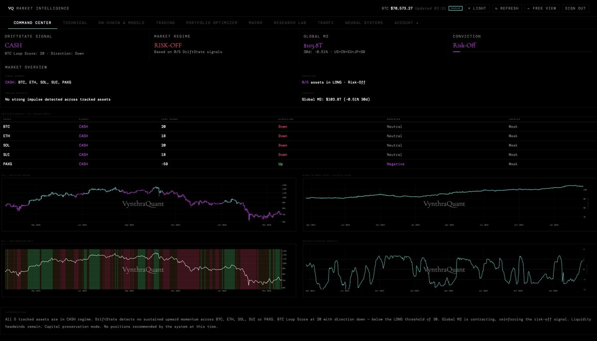Refresh the dashboard data

tap(507, 8)
